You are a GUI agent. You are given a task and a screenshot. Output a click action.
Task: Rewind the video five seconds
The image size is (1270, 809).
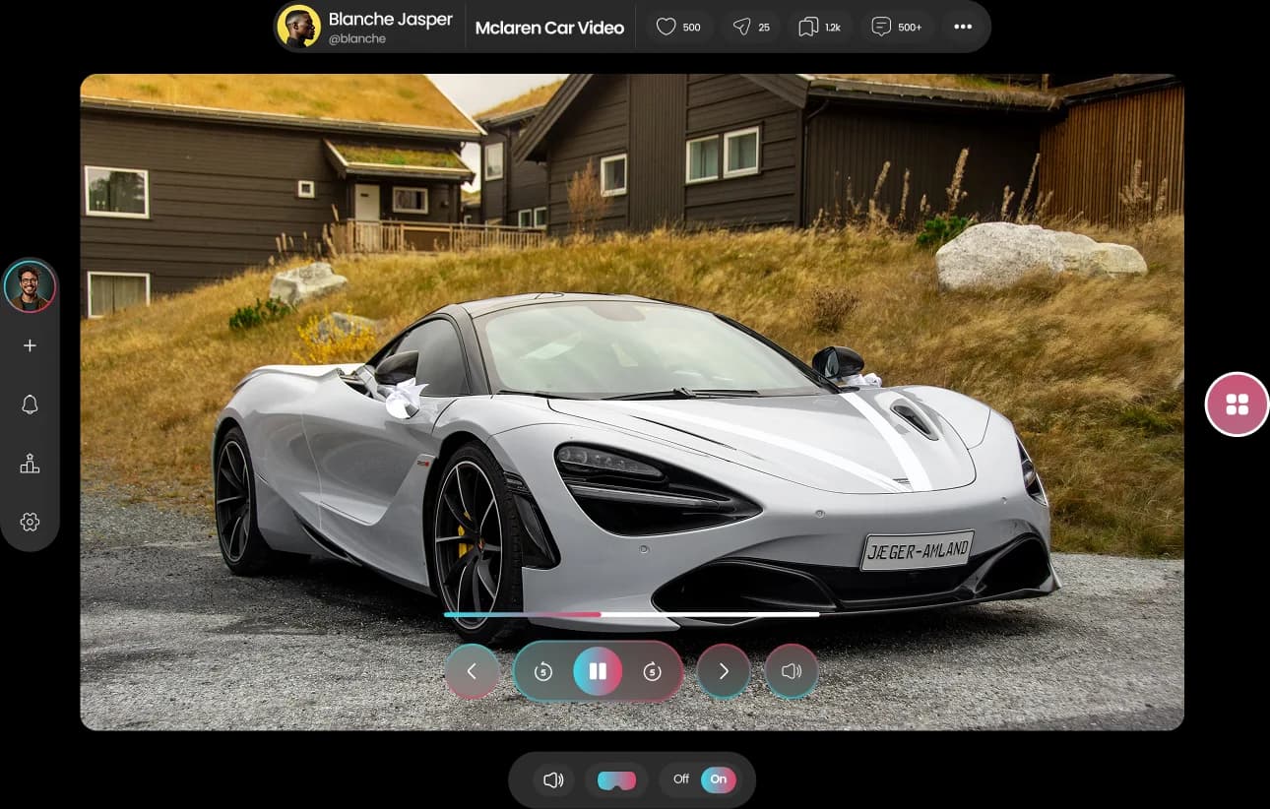click(543, 671)
